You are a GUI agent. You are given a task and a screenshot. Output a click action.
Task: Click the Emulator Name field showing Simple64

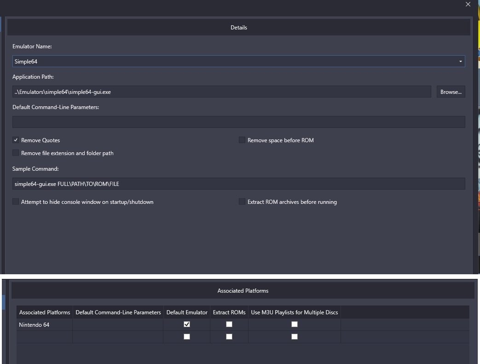pos(238,61)
